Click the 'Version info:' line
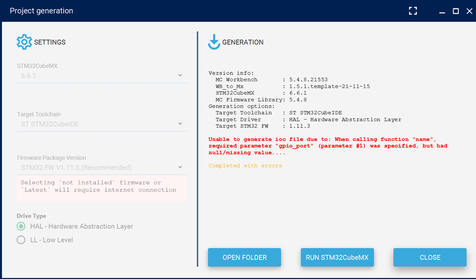This screenshot has width=476, height=279. click(x=231, y=73)
